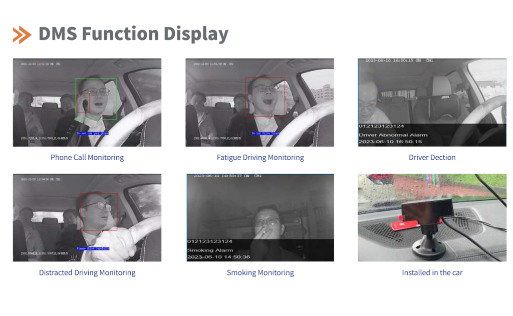Click the "DMS Function Display" heading
Viewport: 513px width, 316px height.
click(x=133, y=34)
